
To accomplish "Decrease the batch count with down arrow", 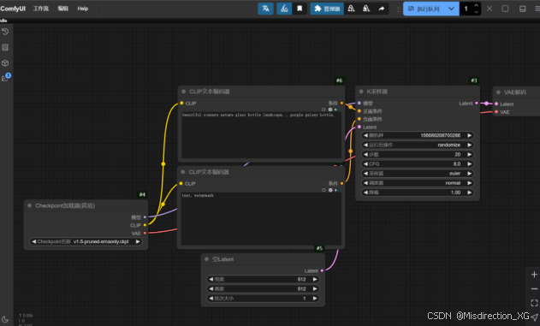I will 477,12.
